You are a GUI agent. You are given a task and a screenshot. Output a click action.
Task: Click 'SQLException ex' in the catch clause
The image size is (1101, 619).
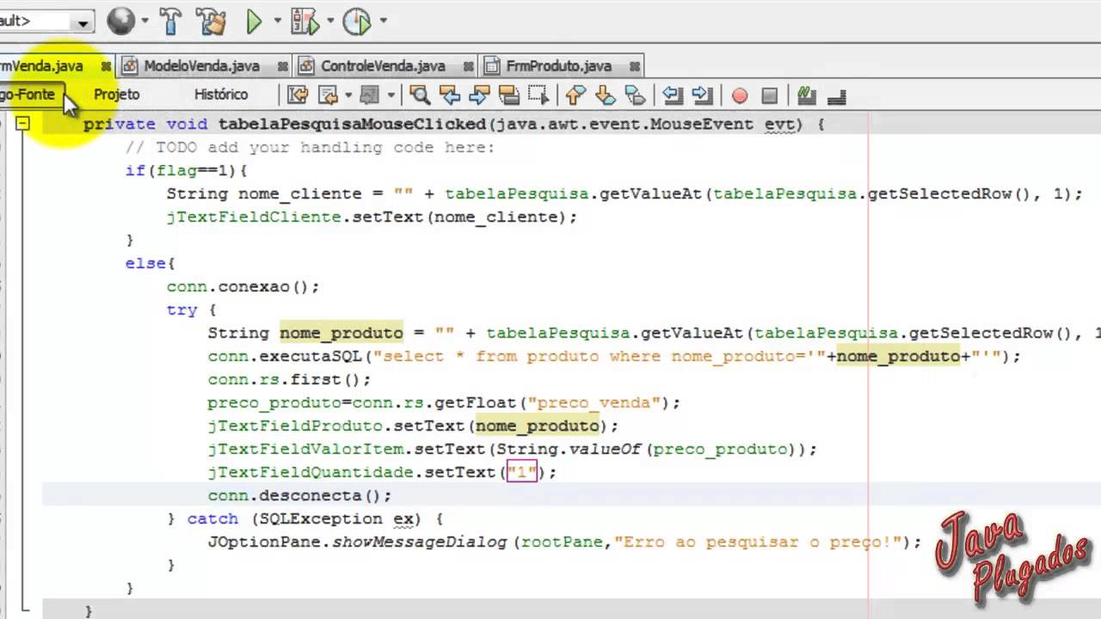[336, 518]
